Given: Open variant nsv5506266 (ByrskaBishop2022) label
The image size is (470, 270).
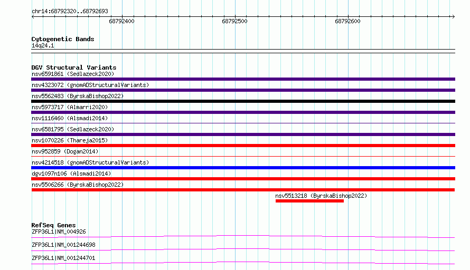Looking at the screenshot, I should click(x=78, y=185).
